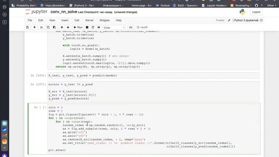This screenshot has height=157, width=279.
Task: Open the Home page bookmark
Action: [x=142, y=6]
